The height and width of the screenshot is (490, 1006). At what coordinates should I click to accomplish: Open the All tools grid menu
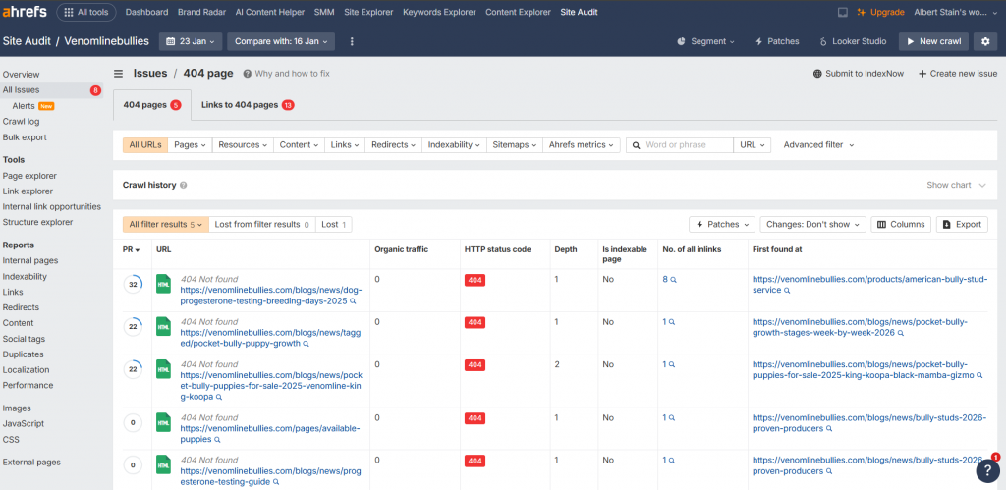click(x=86, y=12)
